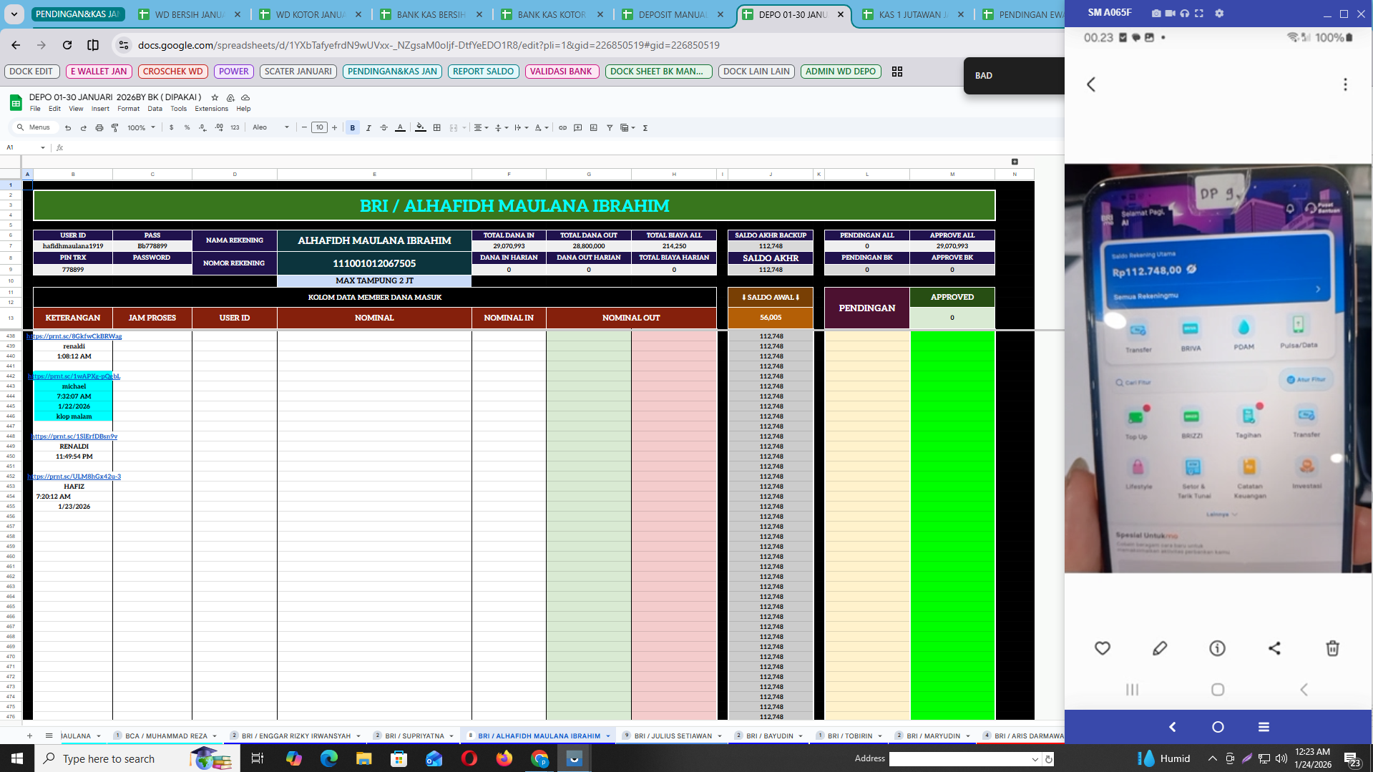Image resolution: width=1373 pixels, height=772 pixels.
Task: Open settings gear in SM A065F window
Action: pos(1219,13)
